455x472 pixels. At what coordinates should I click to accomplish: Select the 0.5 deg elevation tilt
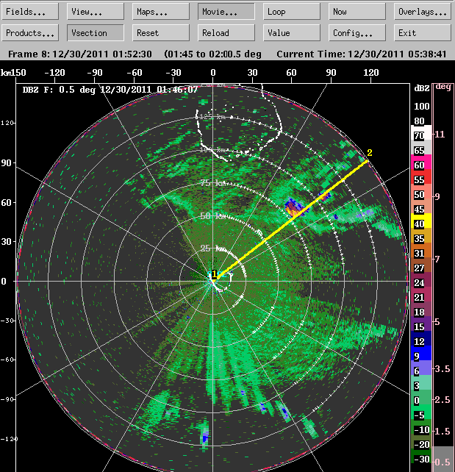pyautogui.click(x=443, y=462)
